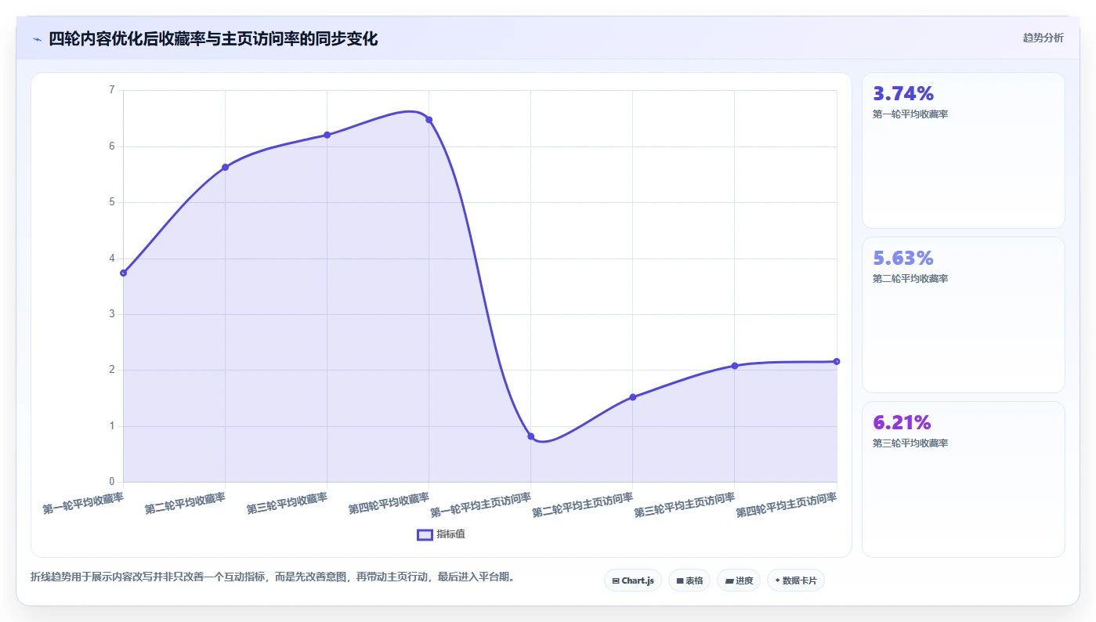
Task: Click x-axis label 第二轮平均主页访问率
Action: (583, 505)
